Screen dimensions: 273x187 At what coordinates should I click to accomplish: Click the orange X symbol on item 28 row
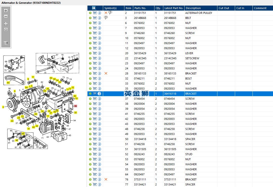[106, 73]
